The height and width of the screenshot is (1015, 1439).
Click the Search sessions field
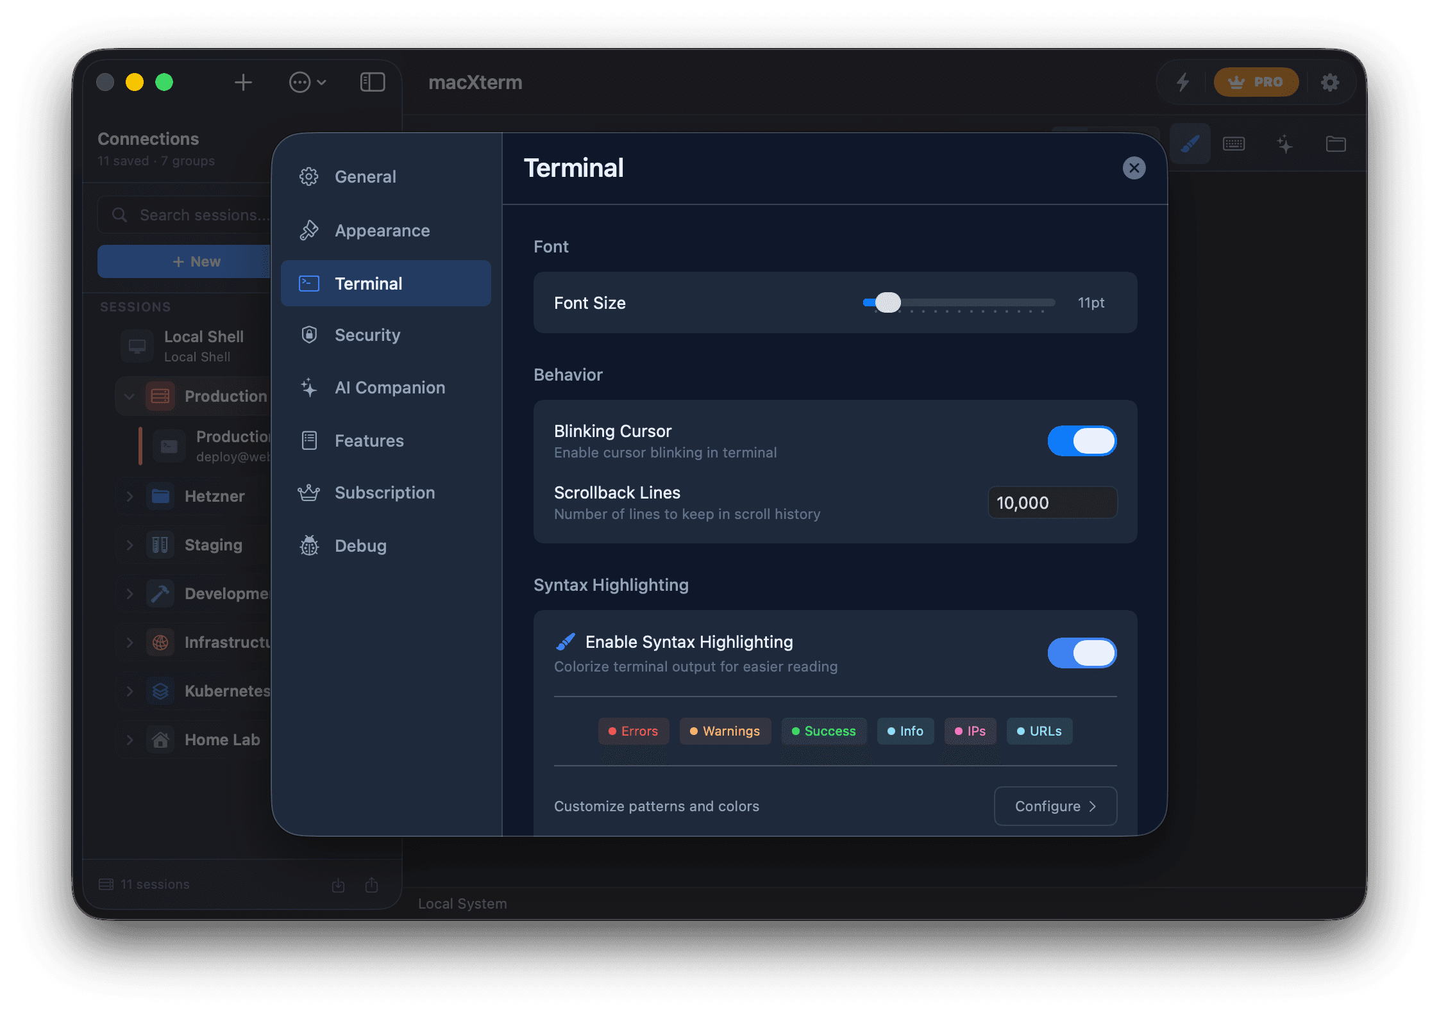(185, 215)
